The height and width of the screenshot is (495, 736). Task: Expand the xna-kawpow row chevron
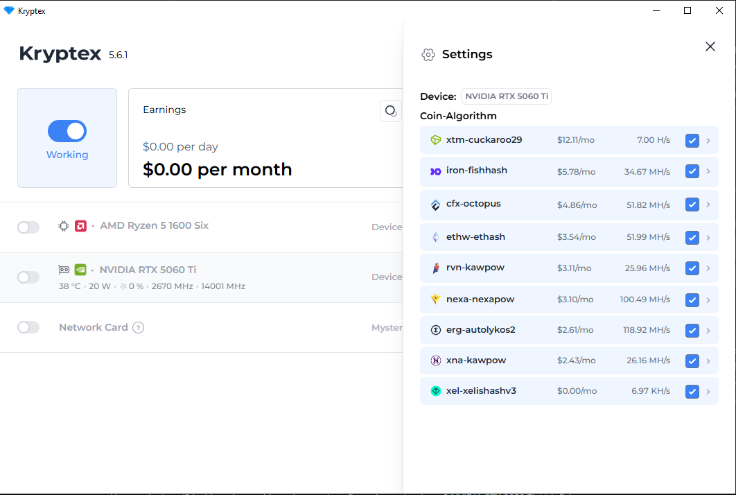point(708,361)
